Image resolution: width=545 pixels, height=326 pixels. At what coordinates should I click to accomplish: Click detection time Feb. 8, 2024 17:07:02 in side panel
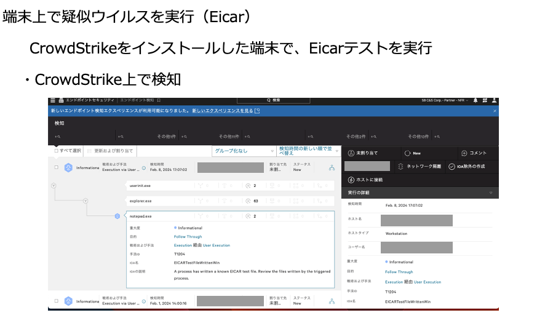[404, 205]
